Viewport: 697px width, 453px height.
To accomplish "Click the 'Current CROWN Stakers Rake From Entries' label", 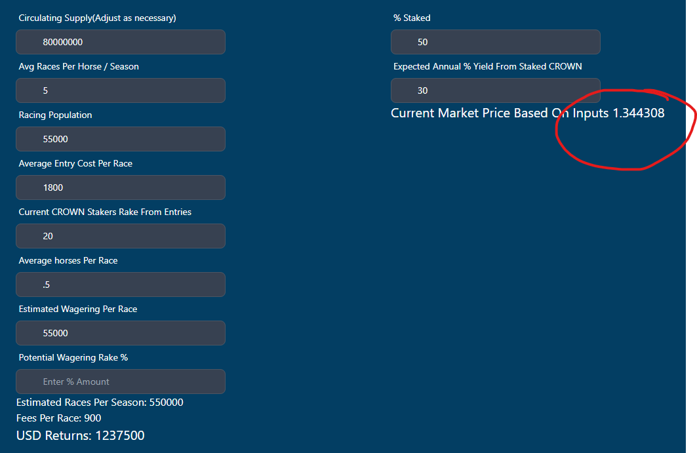I will [x=105, y=212].
